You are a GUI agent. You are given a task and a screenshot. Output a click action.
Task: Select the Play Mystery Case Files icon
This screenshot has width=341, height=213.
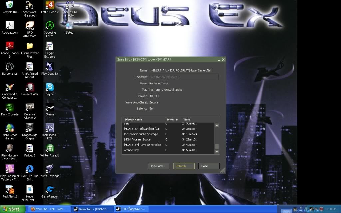coord(10,152)
